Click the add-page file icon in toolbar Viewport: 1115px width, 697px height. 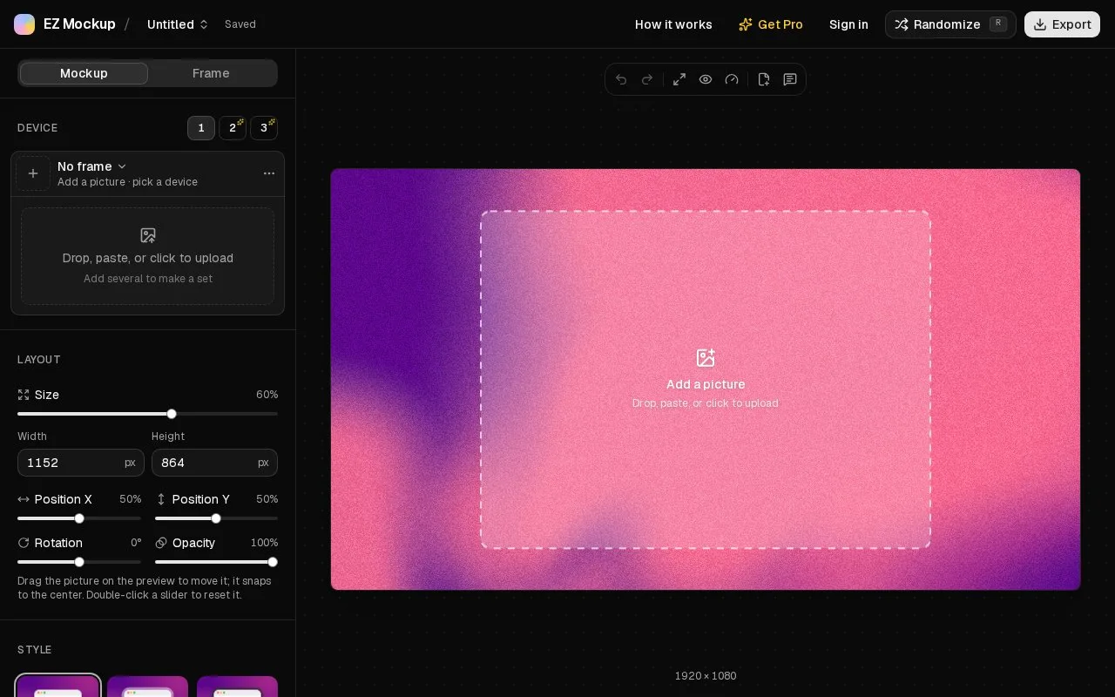(x=764, y=79)
